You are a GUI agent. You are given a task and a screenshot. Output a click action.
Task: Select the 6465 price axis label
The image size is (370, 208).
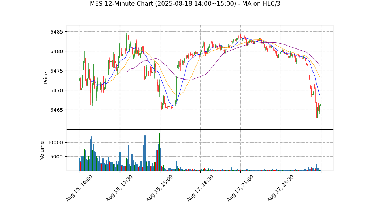[57, 110]
